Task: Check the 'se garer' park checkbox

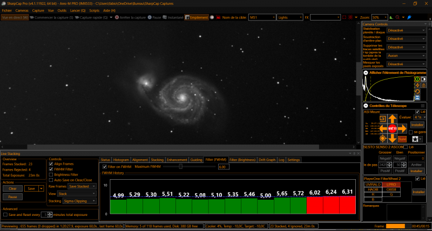Action: (x=411, y=132)
